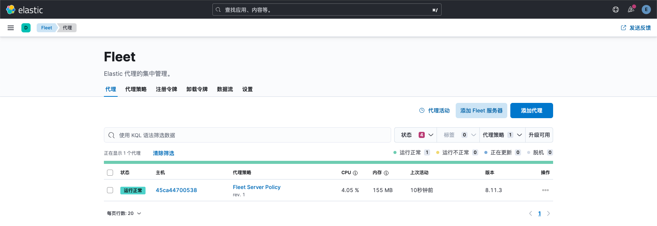This screenshot has width=657, height=226.
Task: Switch to 代理 tab
Action: pos(111,89)
